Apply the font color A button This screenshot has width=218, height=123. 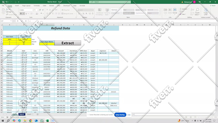click(x=41, y=14)
